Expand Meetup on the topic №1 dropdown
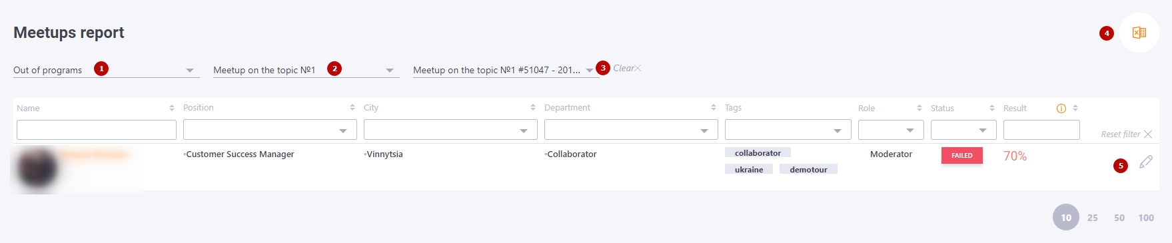This screenshot has width=1172, height=243. coord(306,70)
